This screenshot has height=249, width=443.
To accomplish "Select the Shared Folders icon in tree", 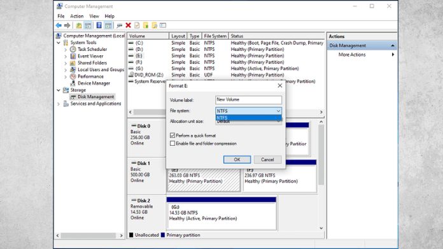I will click(x=73, y=63).
